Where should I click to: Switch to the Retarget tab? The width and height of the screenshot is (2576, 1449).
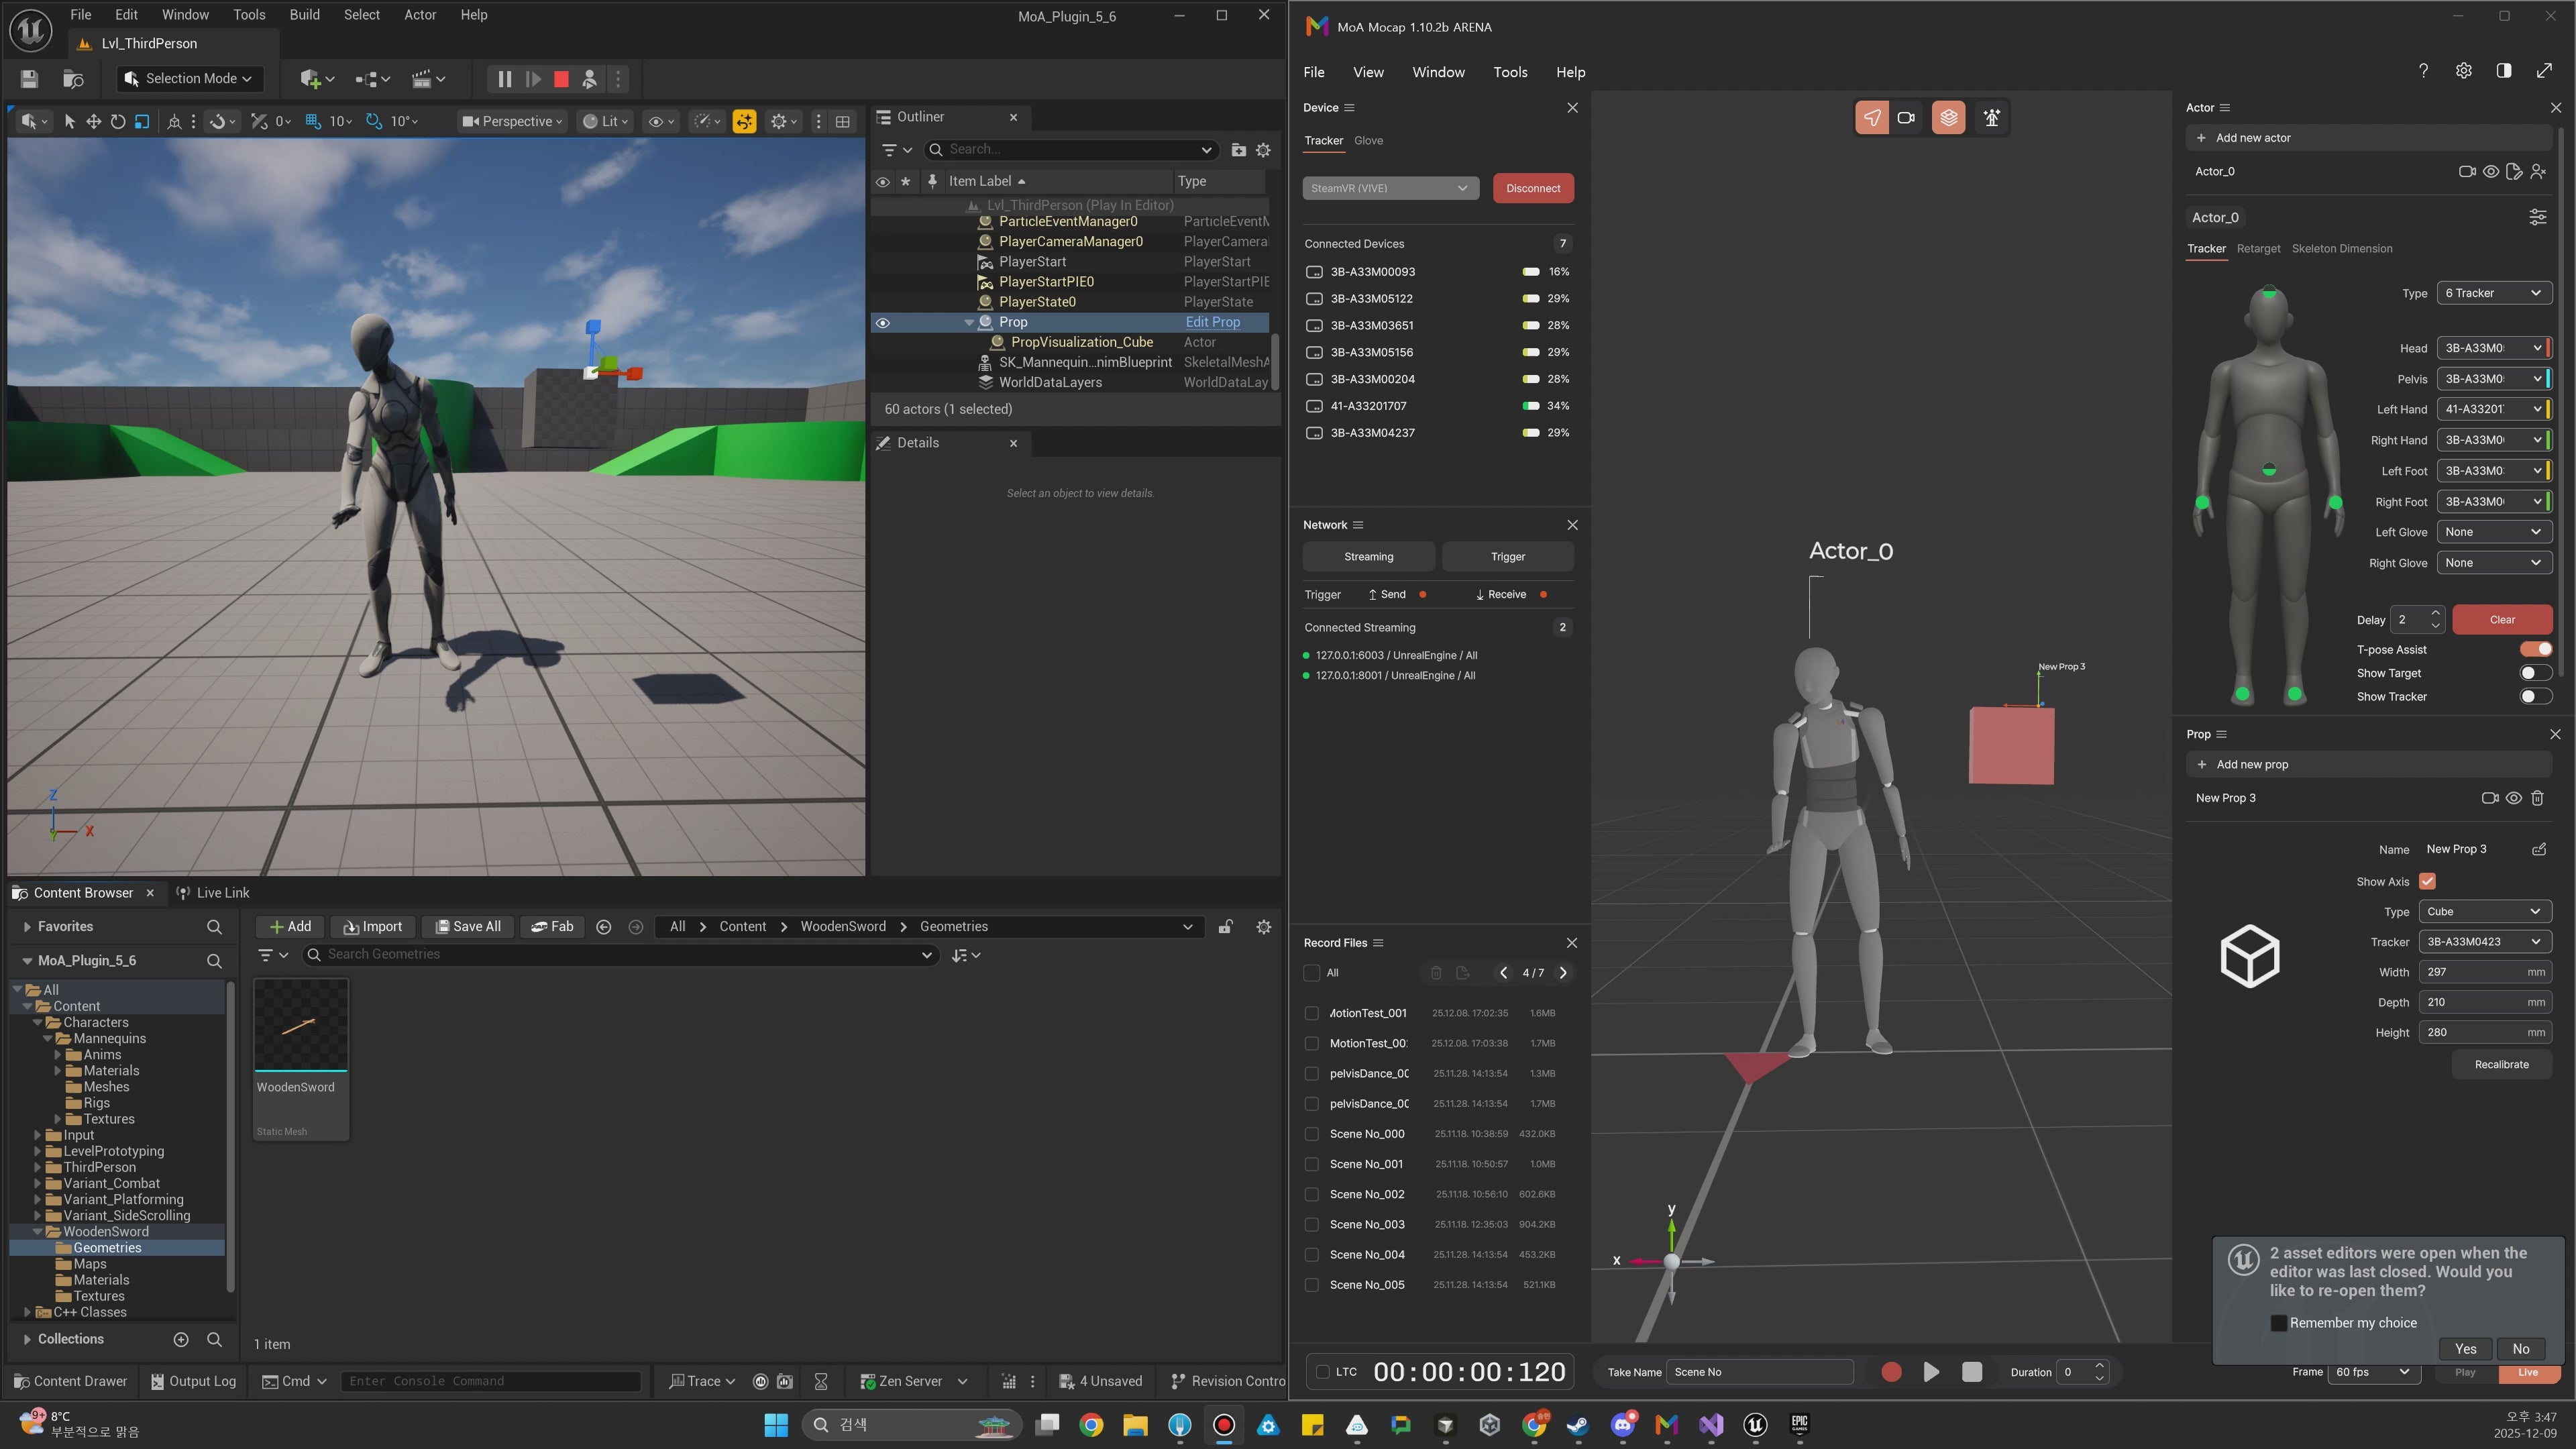coord(2258,249)
